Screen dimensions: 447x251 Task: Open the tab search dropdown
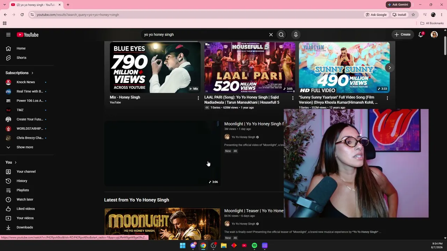point(5,5)
